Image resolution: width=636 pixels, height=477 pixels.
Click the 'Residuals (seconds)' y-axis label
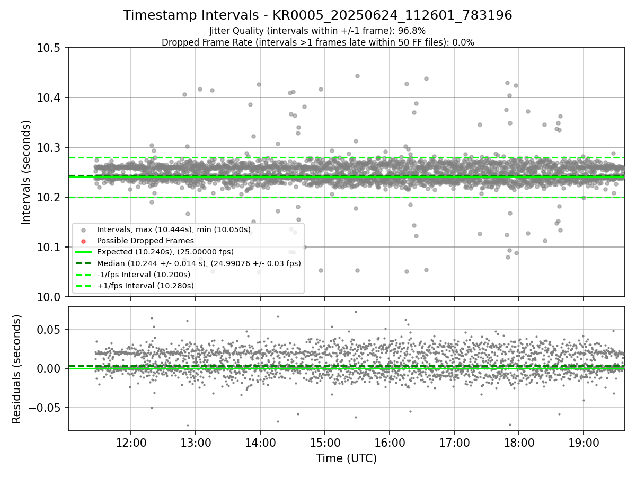16,369
